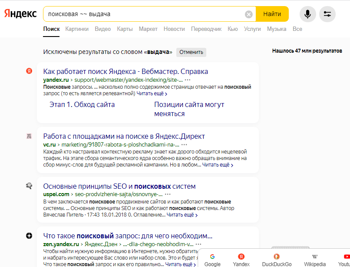Click the Отменить button

tap(192, 52)
